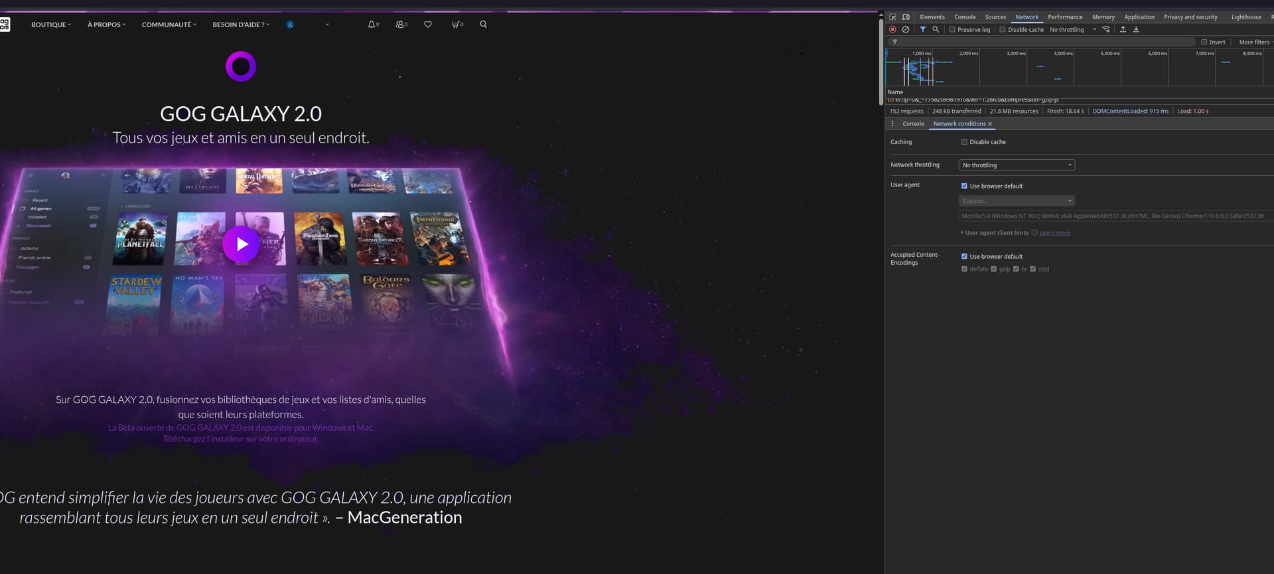Toggle device toolbar icon in DevTools
The height and width of the screenshot is (574, 1274).
[906, 17]
